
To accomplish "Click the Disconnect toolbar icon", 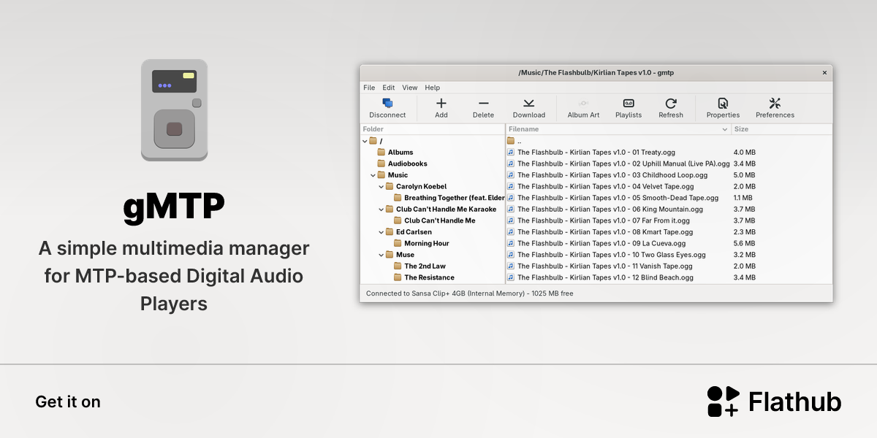I will point(387,103).
